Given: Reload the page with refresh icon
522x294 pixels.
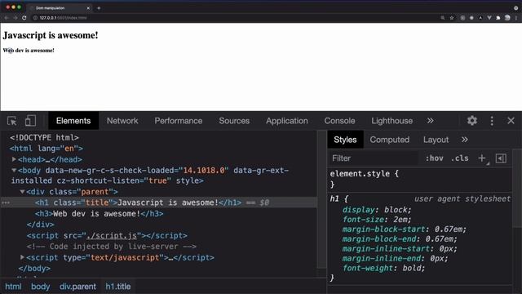Looking at the screenshot, I should coord(24,18).
